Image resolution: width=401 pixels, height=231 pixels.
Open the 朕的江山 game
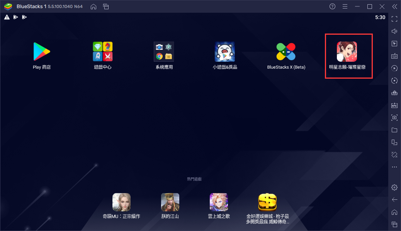[170, 202]
